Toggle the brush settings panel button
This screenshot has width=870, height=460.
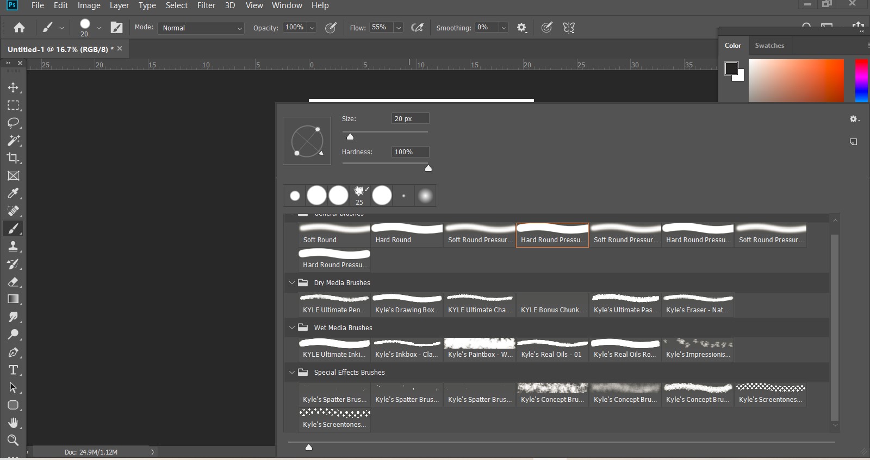click(116, 28)
